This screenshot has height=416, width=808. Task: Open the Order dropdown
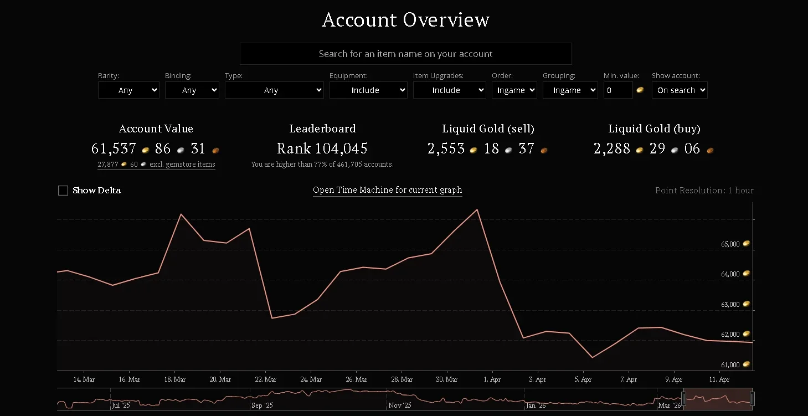pyautogui.click(x=514, y=90)
